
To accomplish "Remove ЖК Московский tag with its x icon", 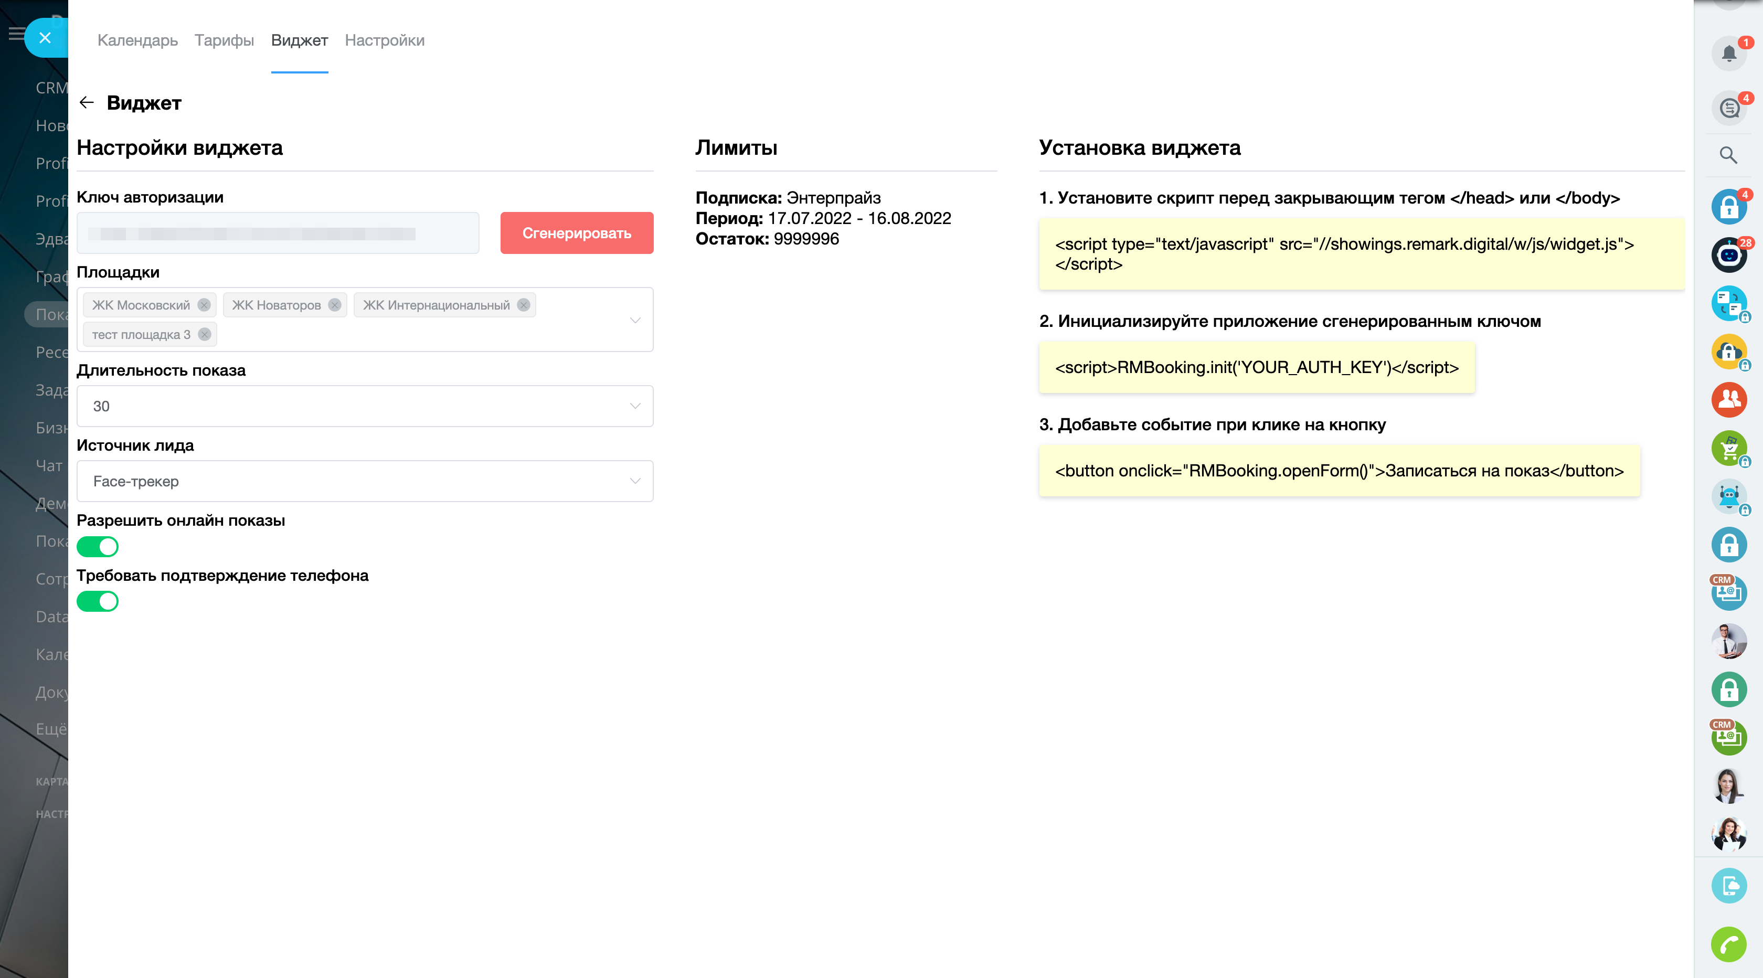I will click(x=204, y=305).
